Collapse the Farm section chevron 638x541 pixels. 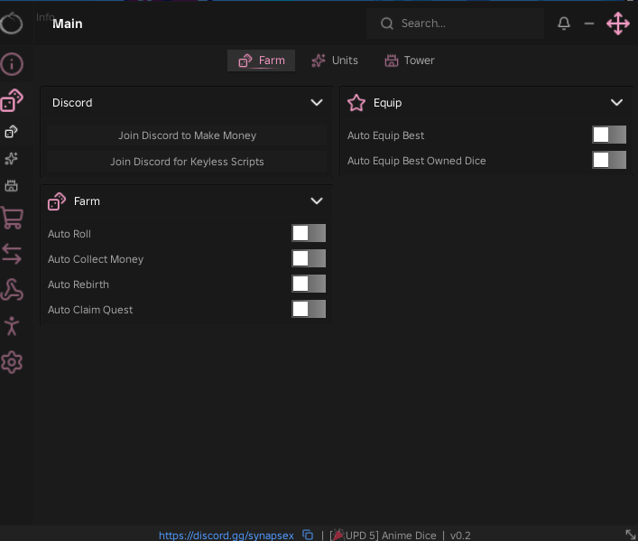[317, 201]
